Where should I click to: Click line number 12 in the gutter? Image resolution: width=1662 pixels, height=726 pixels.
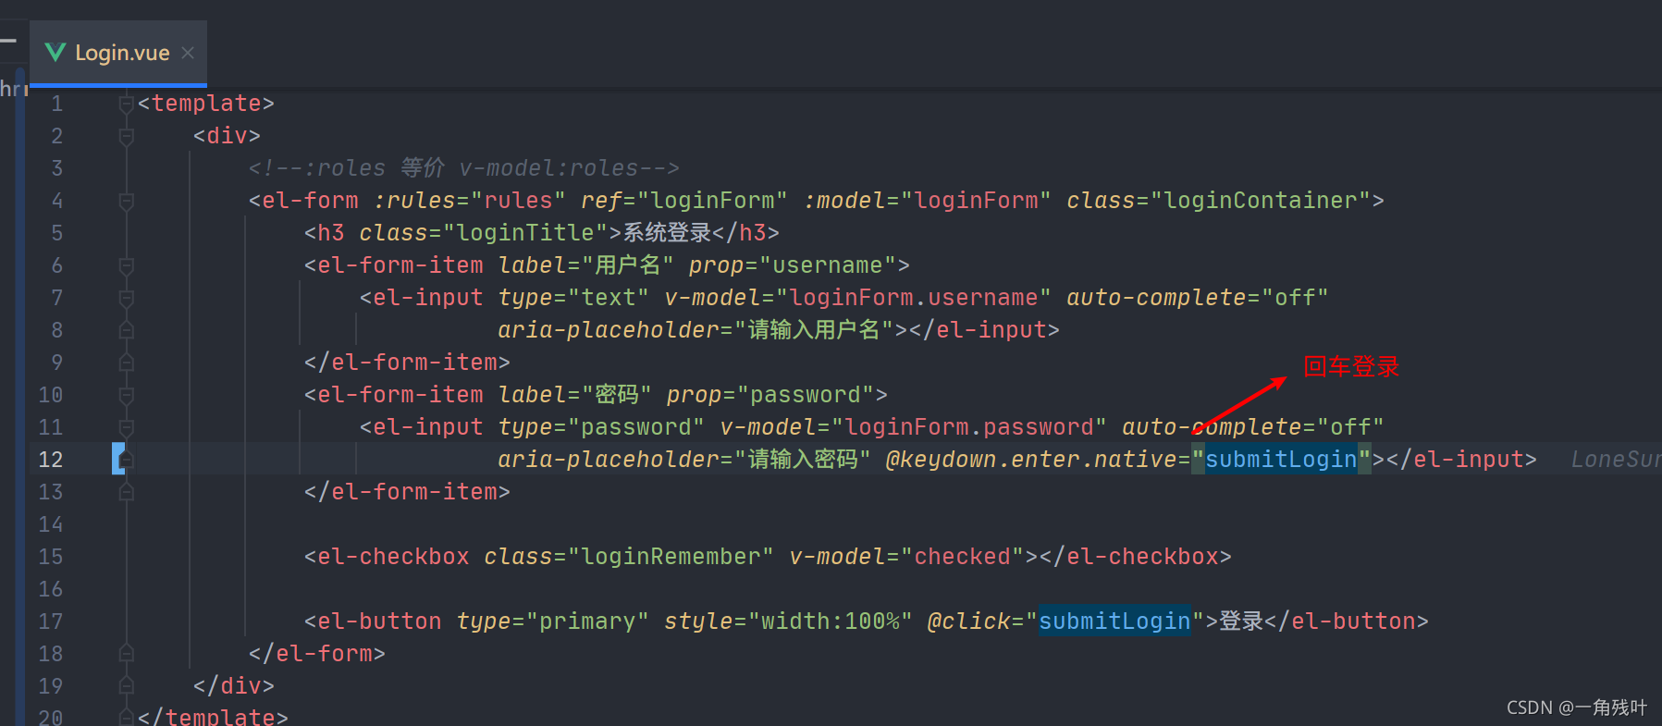(x=51, y=460)
